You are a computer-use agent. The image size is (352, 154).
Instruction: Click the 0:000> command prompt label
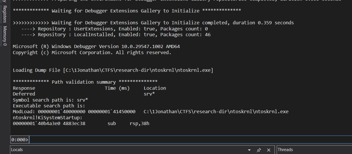(20, 140)
